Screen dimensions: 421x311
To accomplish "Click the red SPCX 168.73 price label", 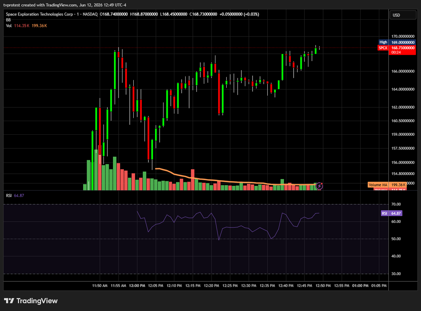I will (x=397, y=50).
